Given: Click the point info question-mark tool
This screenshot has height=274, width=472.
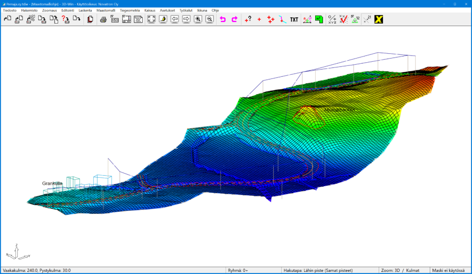Looking at the screenshot, I should [248, 19].
